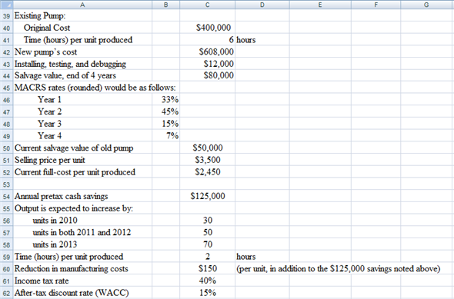The image size is (454, 299).
Task: Click the '(per unit, in addition...' note
Action: point(338,269)
